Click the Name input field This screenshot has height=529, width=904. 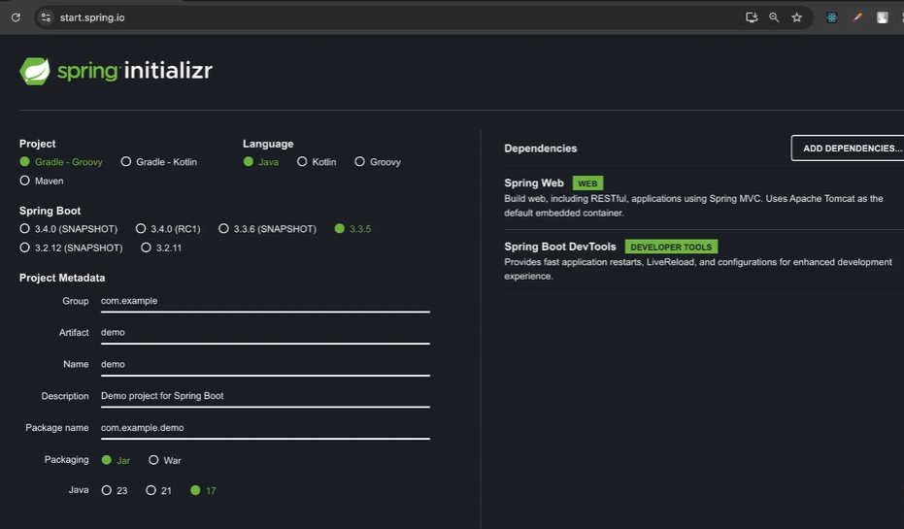click(x=265, y=365)
